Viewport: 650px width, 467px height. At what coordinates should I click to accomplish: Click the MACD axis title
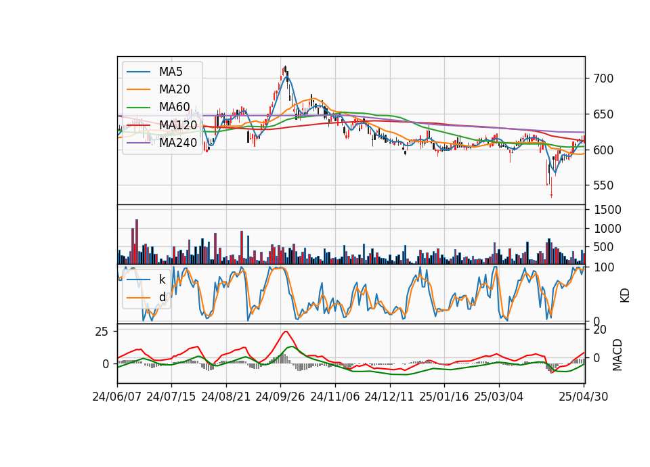pyautogui.click(x=617, y=355)
